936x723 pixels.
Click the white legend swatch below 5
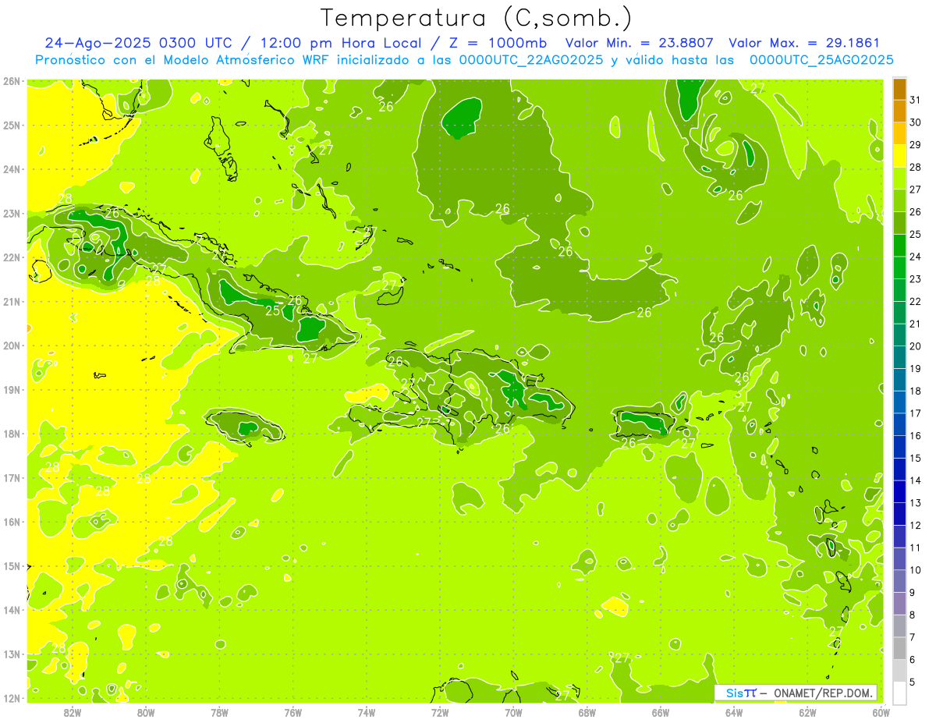[899, 693]
